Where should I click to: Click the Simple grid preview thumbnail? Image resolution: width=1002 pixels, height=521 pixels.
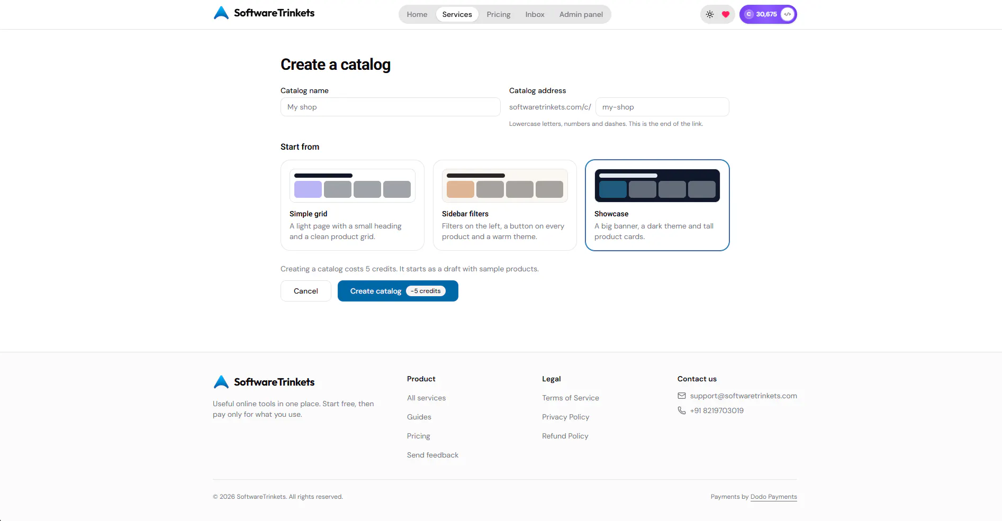click(353, 186)
